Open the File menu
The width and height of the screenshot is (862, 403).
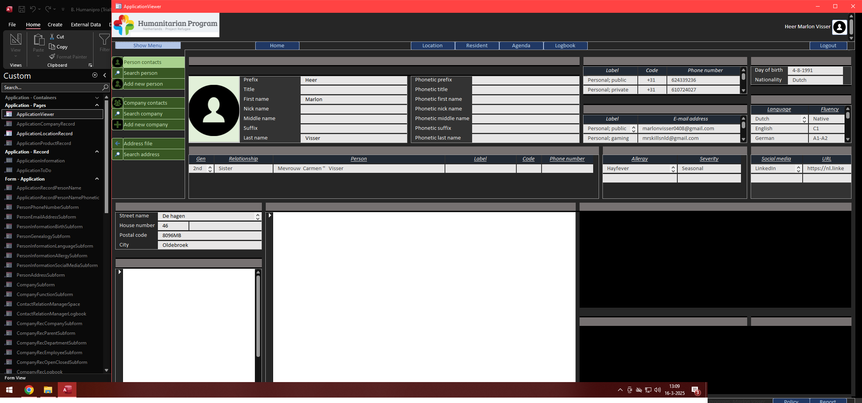pyautogui.click(x=12, y=24)
